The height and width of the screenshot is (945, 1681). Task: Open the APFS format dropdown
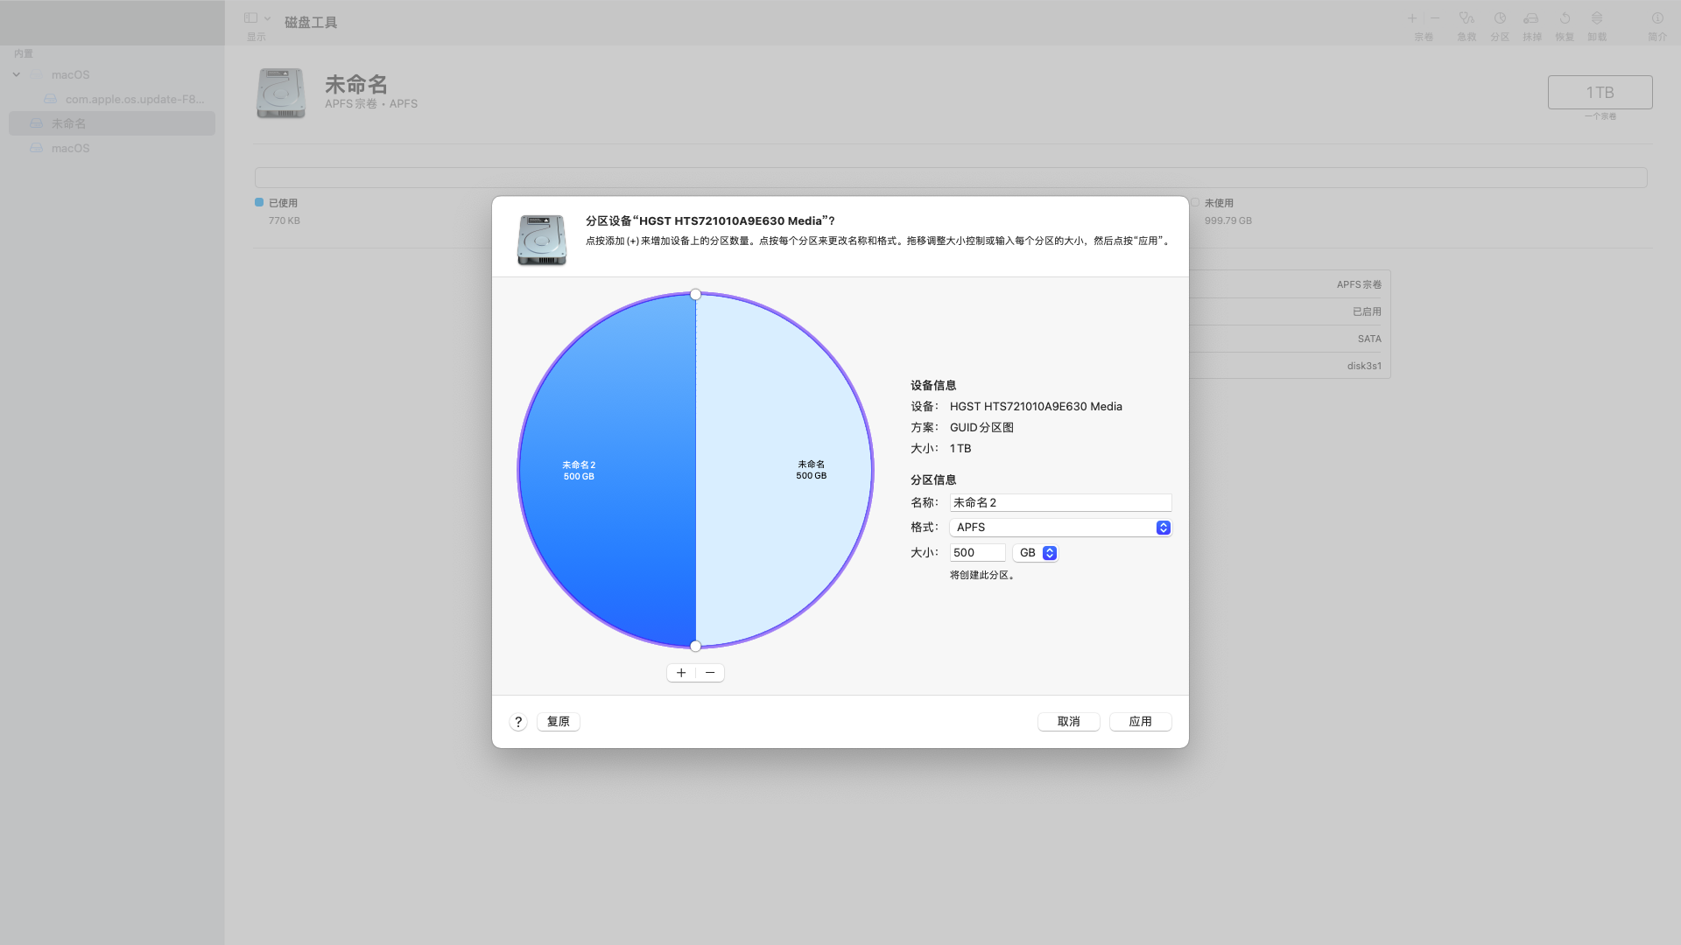1060,528
